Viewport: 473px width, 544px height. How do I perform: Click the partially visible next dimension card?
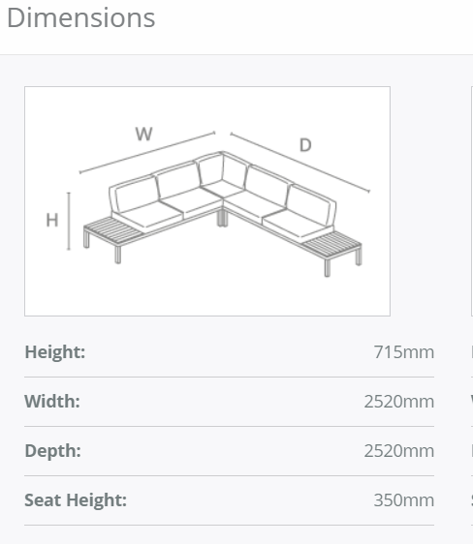click(472, 201)
